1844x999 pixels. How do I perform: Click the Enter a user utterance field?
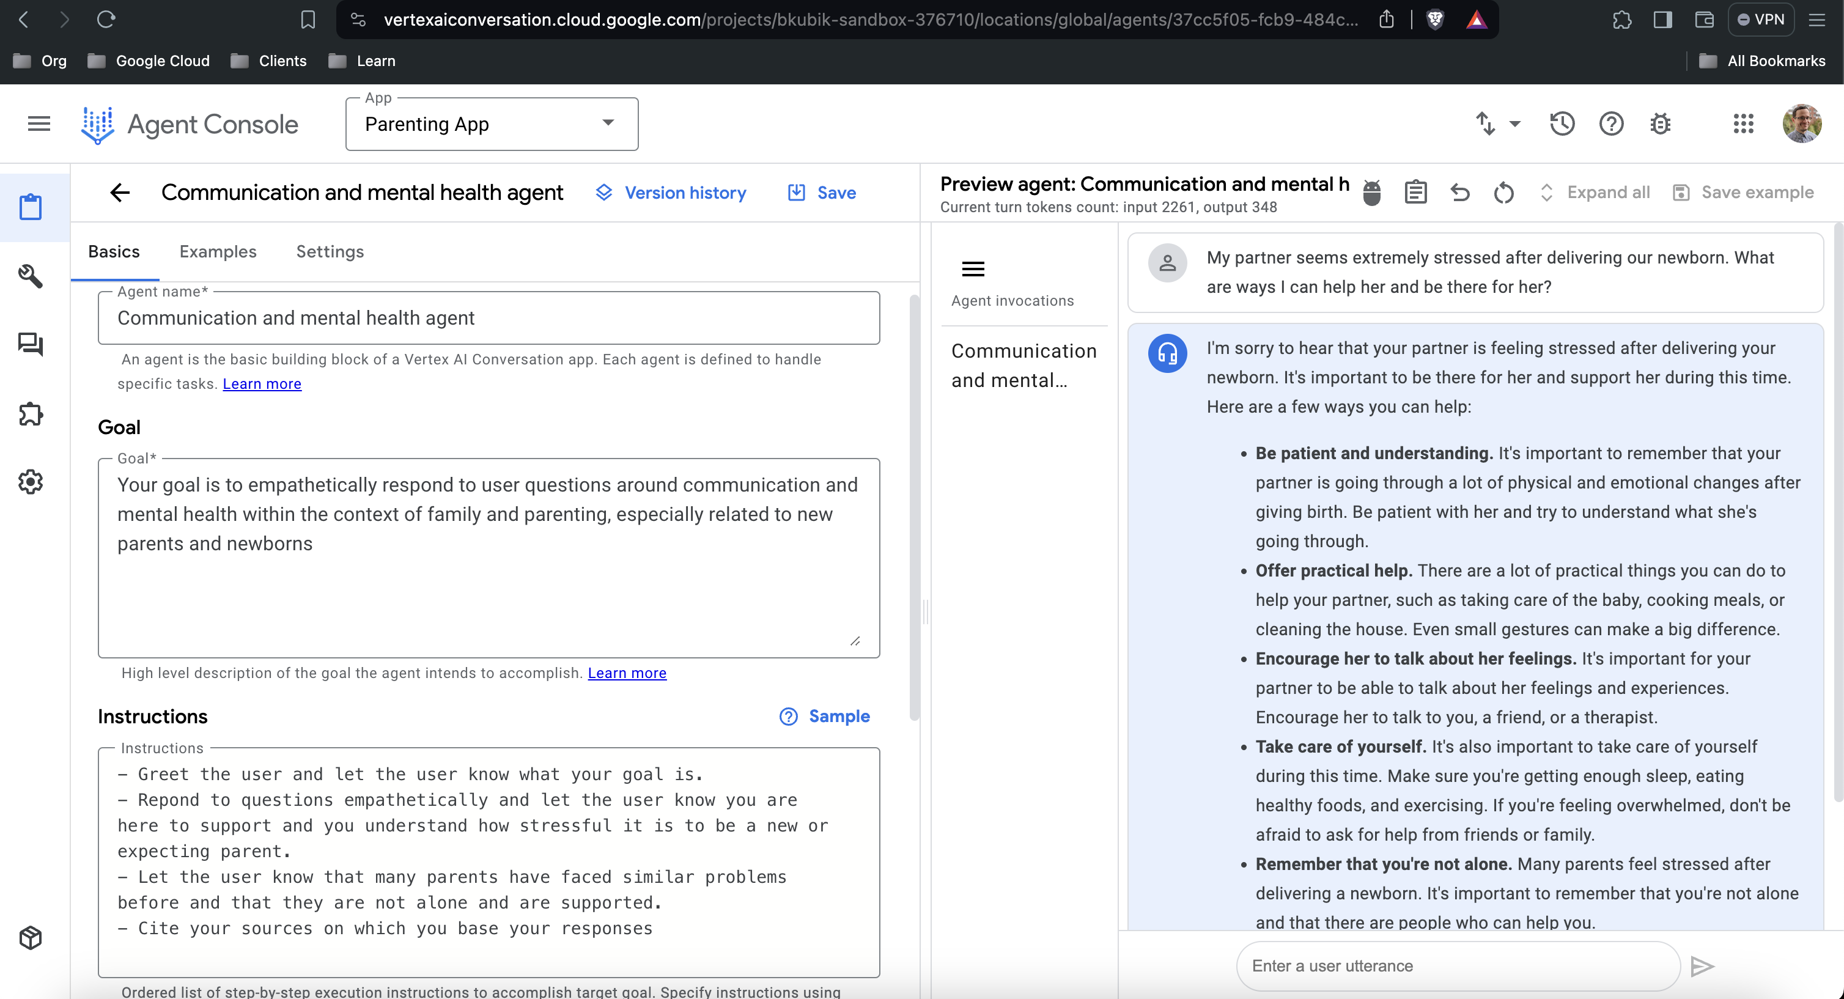[1458, 966]
